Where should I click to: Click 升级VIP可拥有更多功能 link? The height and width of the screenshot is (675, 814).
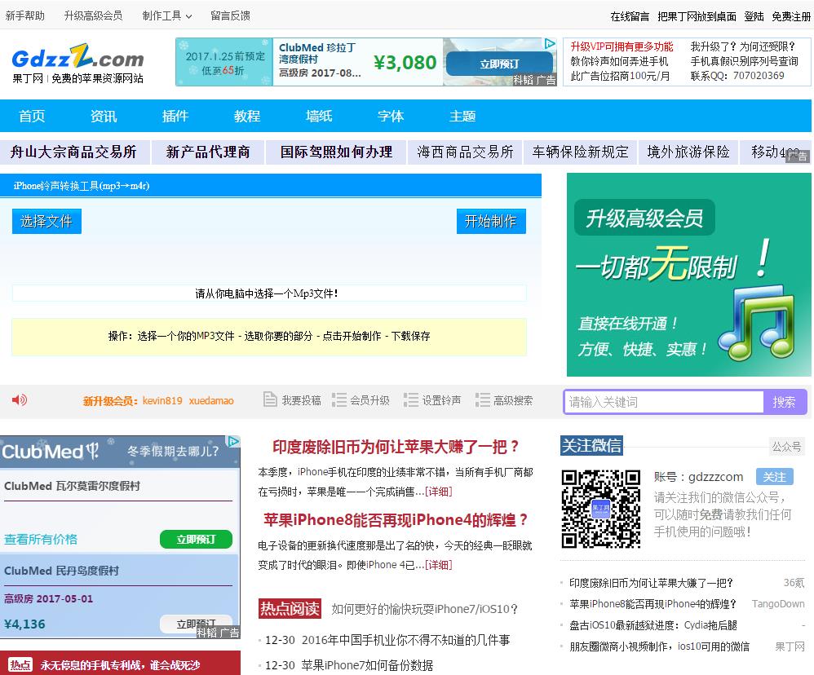click(x=622, y=46)
